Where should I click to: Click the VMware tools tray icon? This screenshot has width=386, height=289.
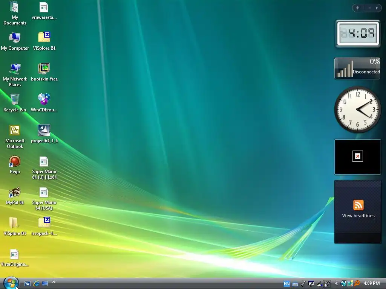point(350,284)
